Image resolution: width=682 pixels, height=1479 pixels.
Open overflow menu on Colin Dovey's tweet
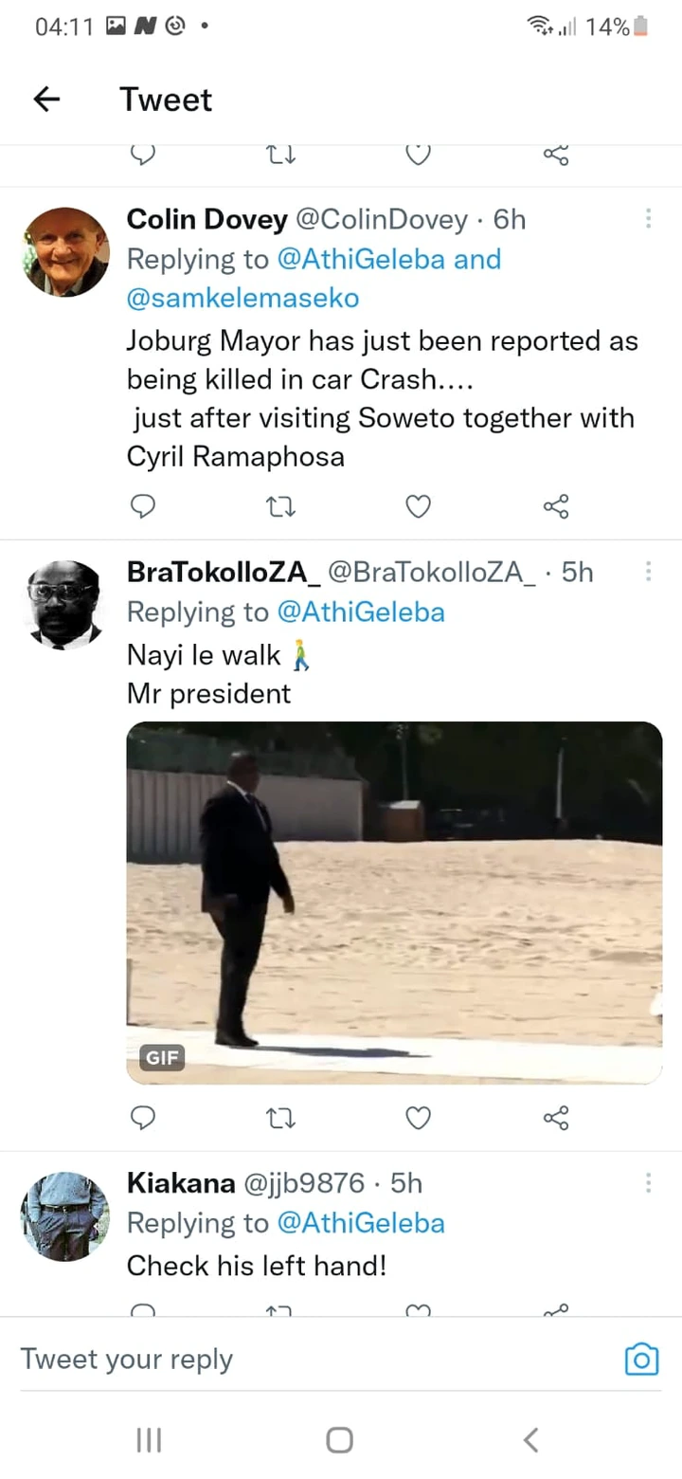click(x=648, y=219)
